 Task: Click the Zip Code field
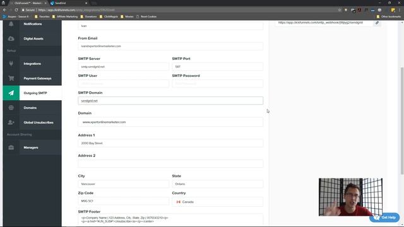[x=124, y=201]
